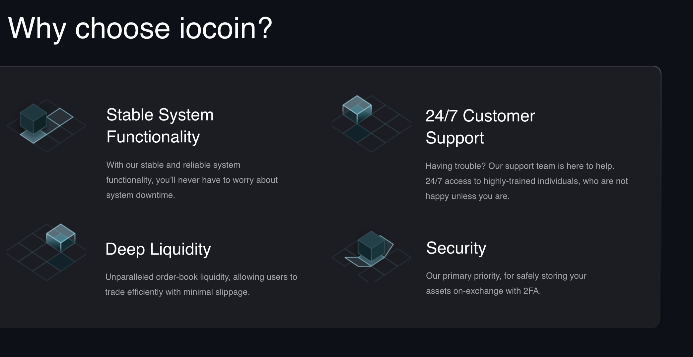Click dark floor tile below Customer Support cube
693x357 pixels.
pyautogui.click(x=357, y=133)
